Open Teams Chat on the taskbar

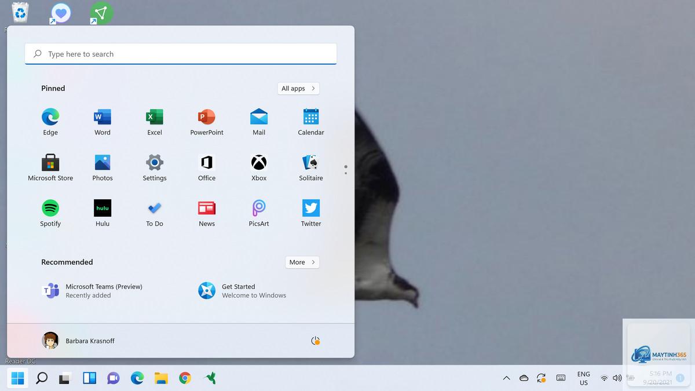(114, 378)
